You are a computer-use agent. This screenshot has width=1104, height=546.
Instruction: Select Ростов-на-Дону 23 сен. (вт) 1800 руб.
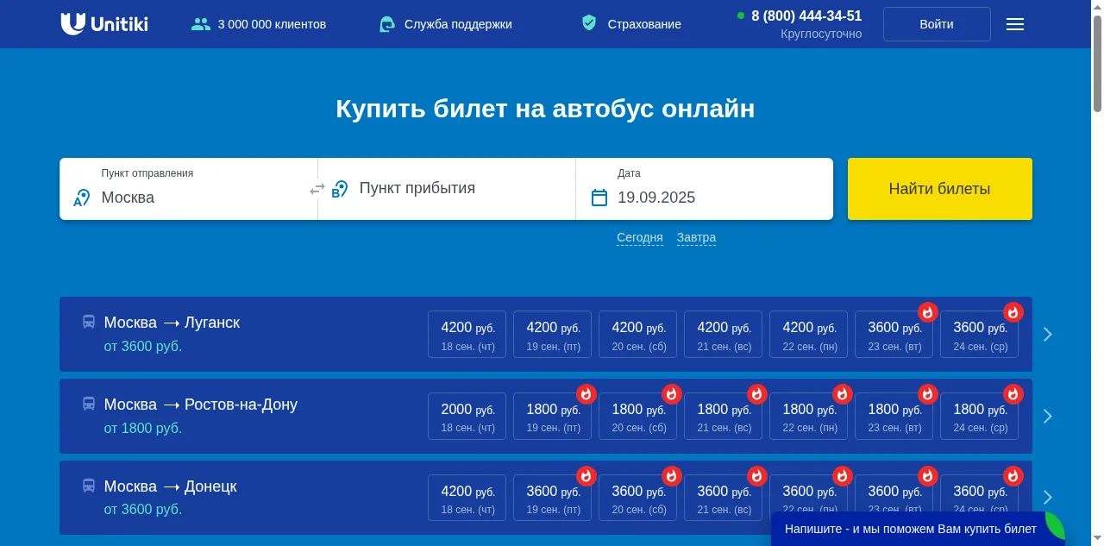tap(894, 416)
